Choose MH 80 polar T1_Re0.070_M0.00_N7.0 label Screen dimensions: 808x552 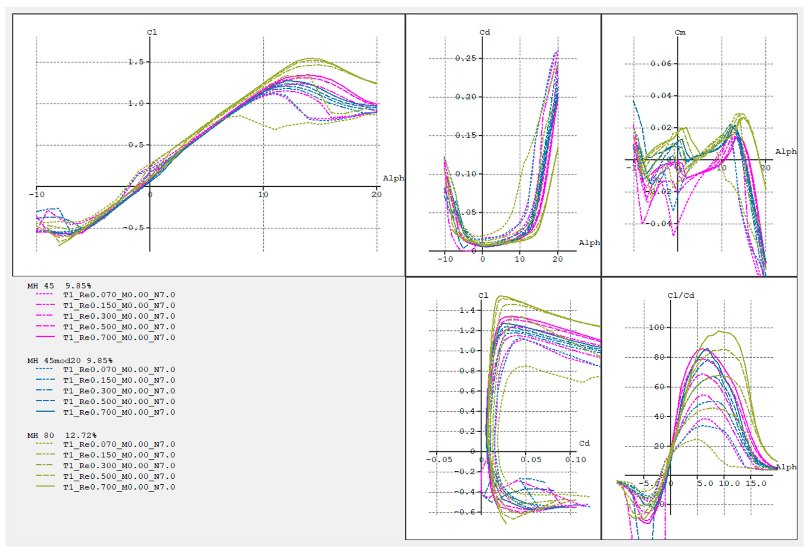click(119, 444)
